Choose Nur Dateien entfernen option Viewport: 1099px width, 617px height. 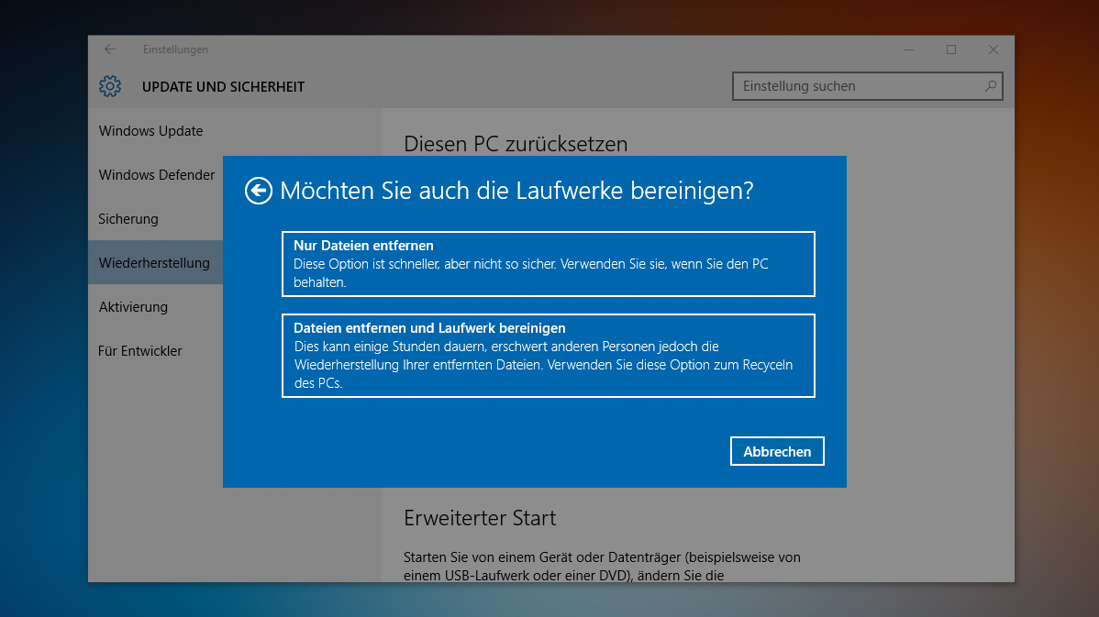[548, 264]
